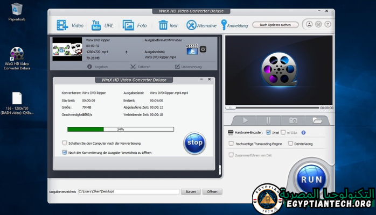Click the trash icon labeled leer
The width and height of the screenshot is (376, 215).
[x=163, y=25]
